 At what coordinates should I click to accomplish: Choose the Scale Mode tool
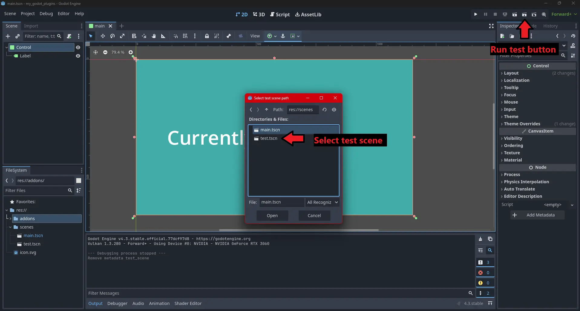pos(122,36)
